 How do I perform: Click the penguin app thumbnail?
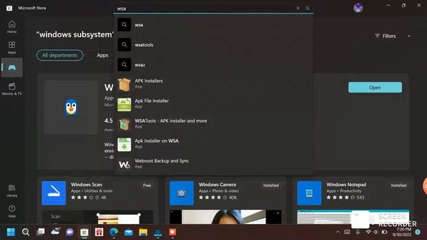point(71,107)
